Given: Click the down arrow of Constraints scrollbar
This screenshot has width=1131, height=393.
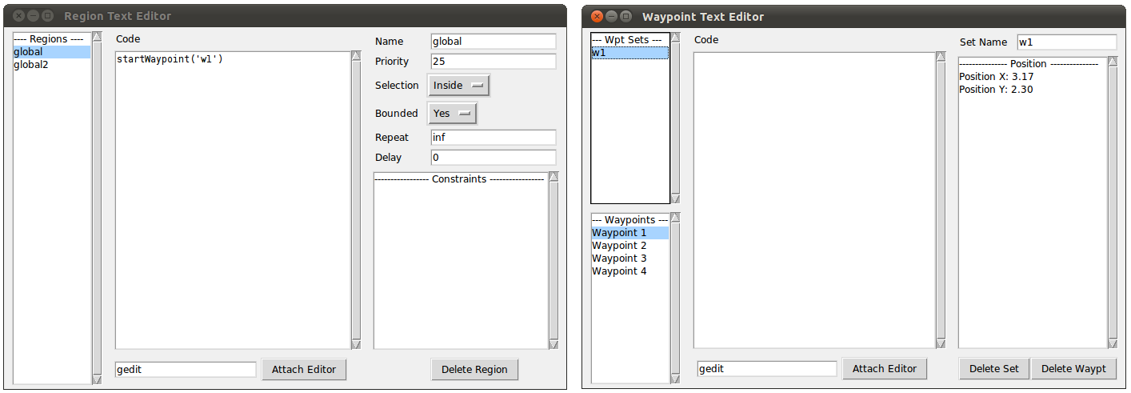Looking at the screenshot, I should (554, 344).
